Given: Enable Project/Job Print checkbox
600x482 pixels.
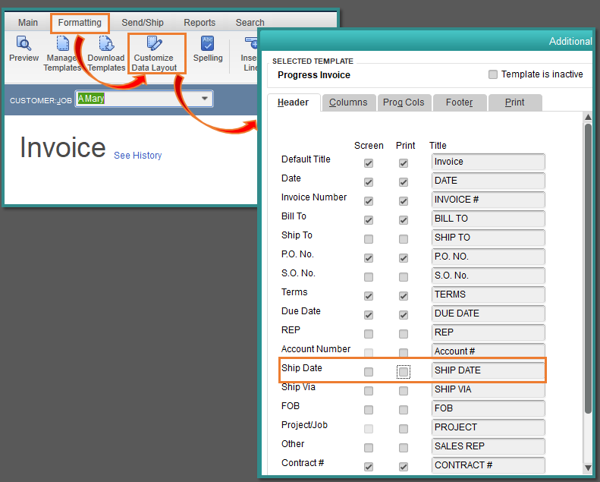Looking at the screenshot, I should tap(404, 429).
